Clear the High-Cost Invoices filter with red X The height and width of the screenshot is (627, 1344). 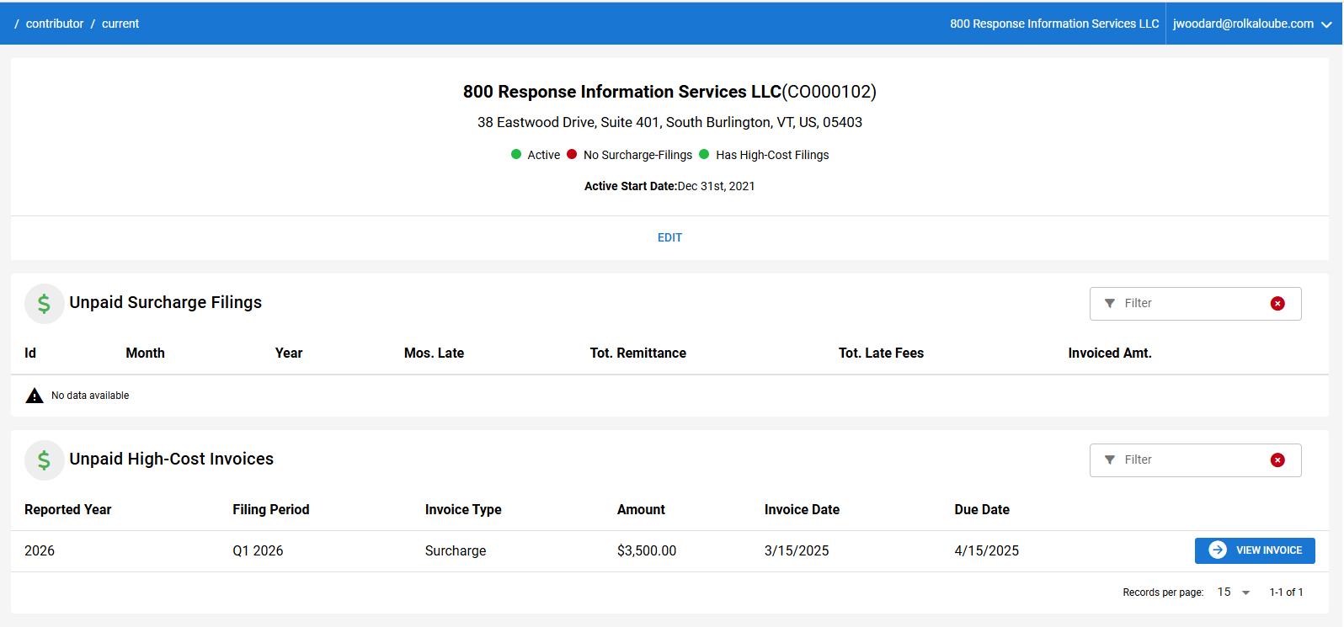[1277, 460]
